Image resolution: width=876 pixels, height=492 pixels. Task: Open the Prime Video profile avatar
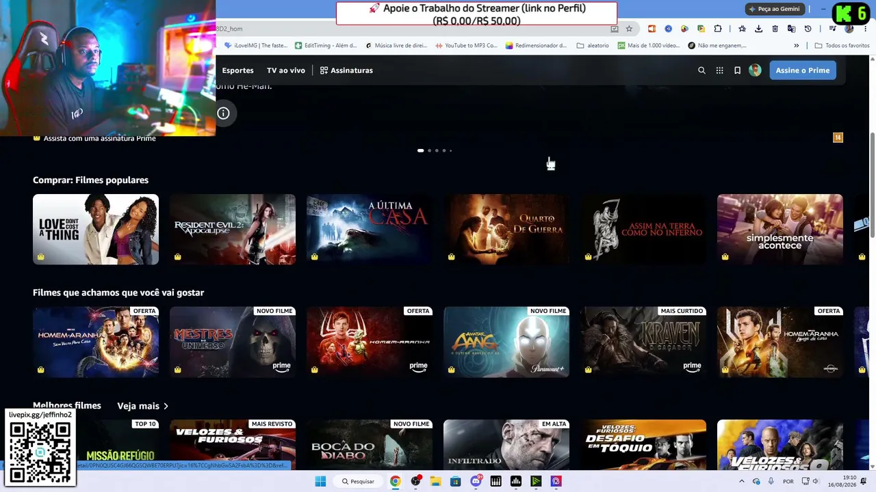(x=755, y=70)
